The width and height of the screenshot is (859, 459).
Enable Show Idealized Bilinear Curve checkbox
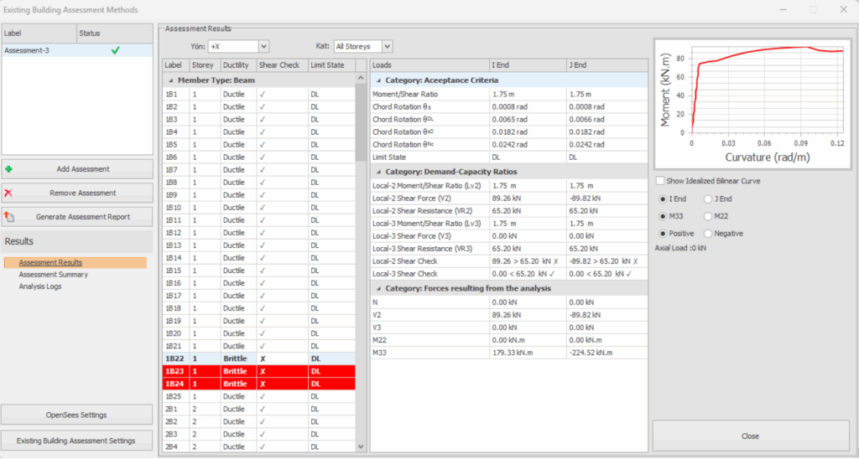[659, 181]
